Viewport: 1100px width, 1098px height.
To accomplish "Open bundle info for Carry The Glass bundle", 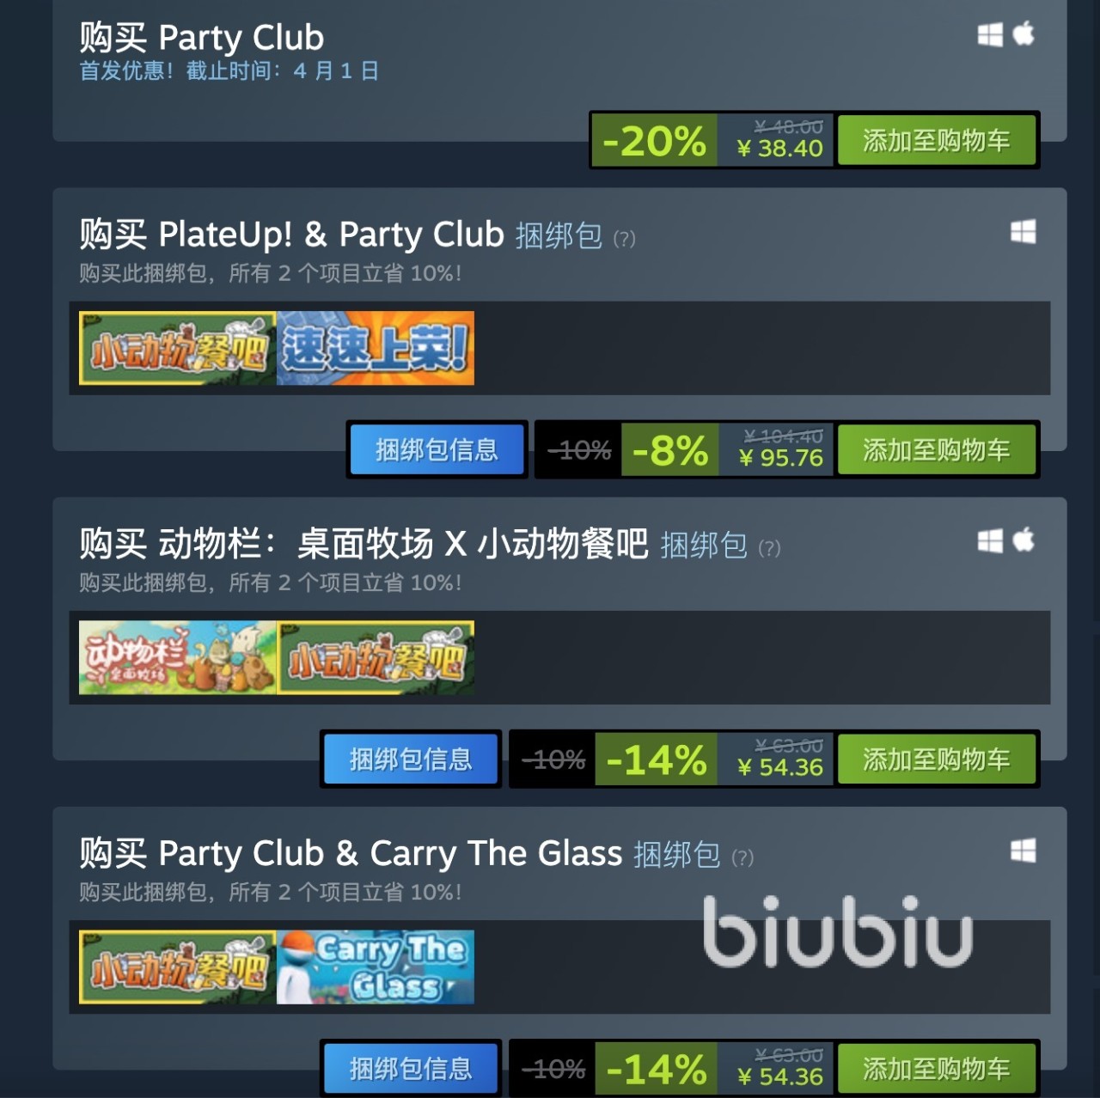I will (x=411, y=1068).
